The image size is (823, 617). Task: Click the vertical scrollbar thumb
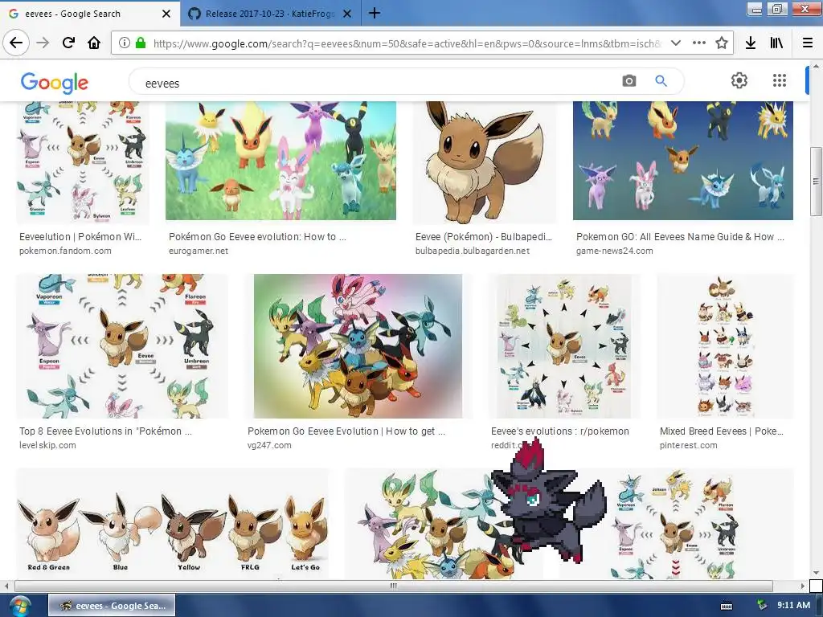pyautogui.click(x=816, y=181)
